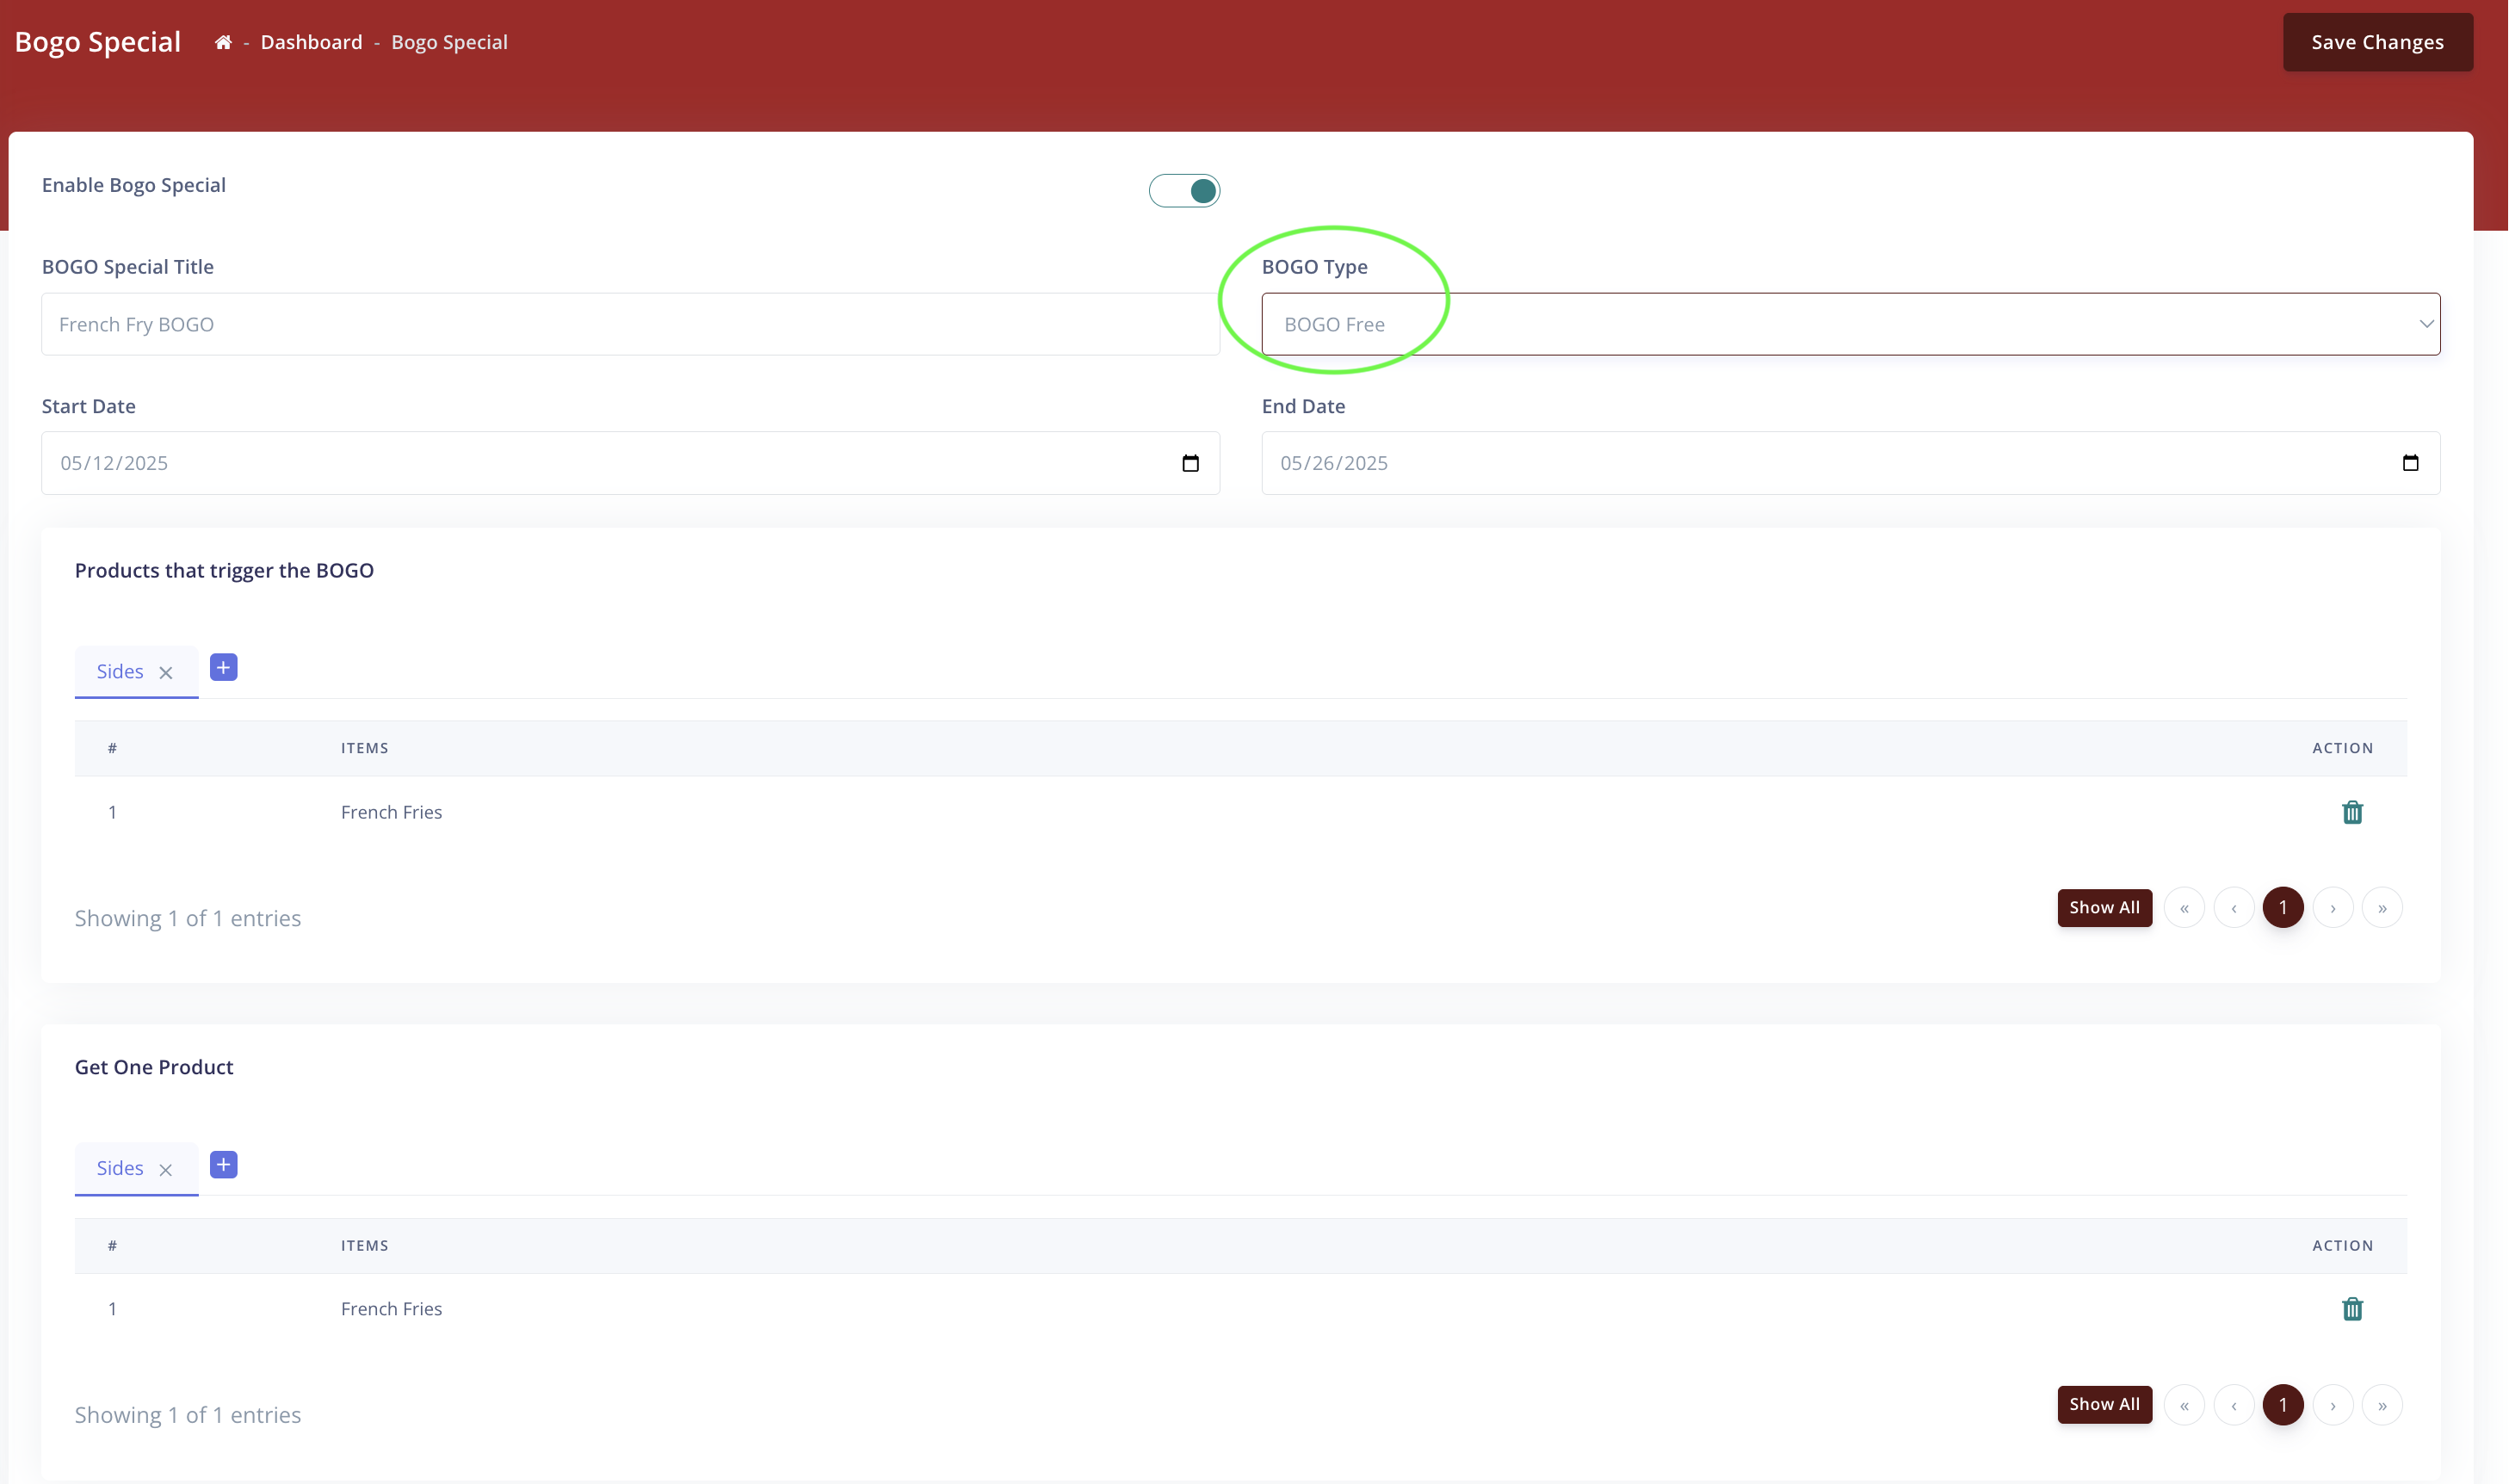Click ITEMS column header in Get One Product table
This screenshot has width=2515, height=1484.
tap(364, 1245)
